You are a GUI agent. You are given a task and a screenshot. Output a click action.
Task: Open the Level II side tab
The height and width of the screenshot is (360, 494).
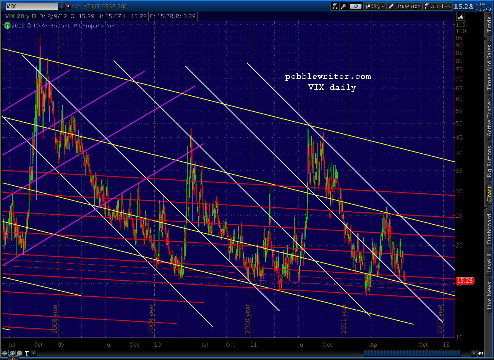[x=489, y=263]
